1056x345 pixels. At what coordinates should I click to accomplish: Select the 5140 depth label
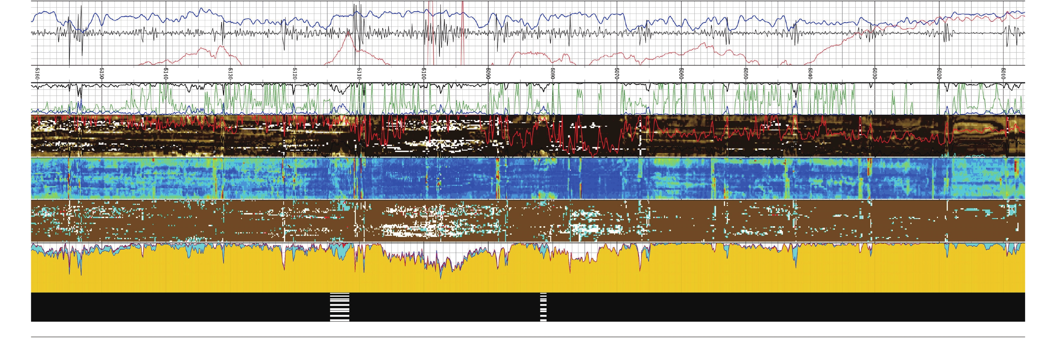(166, 74)
